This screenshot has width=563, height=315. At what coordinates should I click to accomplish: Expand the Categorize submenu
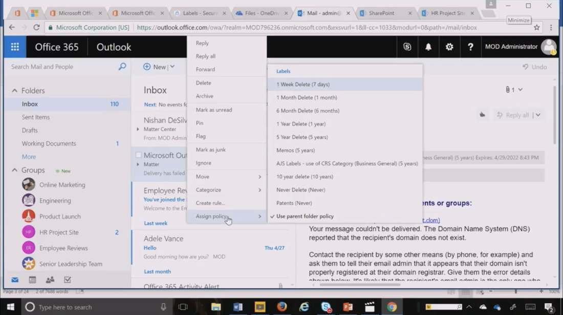point(228,190)
